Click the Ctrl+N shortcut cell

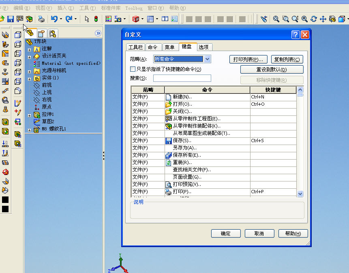pos(273,97)
